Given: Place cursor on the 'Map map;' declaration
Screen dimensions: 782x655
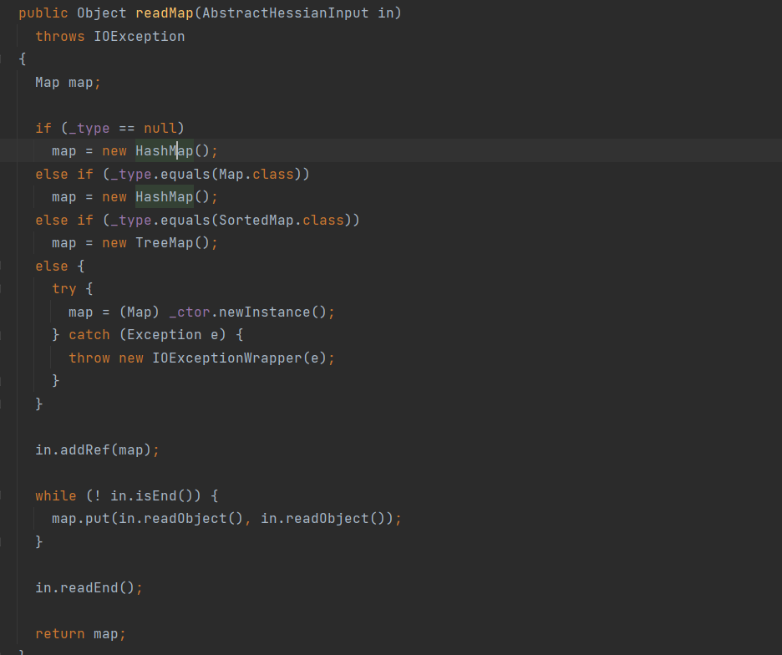Looking at the screenshot, I should (x=68, y=83).
